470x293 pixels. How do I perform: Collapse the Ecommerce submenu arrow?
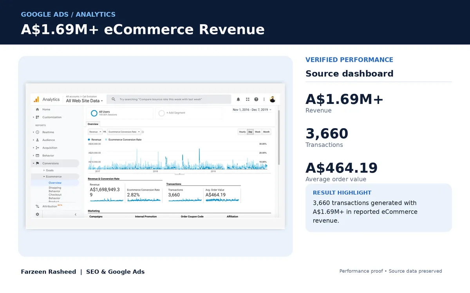point(44,177)
